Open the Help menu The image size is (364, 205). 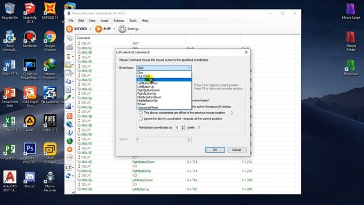click(145, 20)
